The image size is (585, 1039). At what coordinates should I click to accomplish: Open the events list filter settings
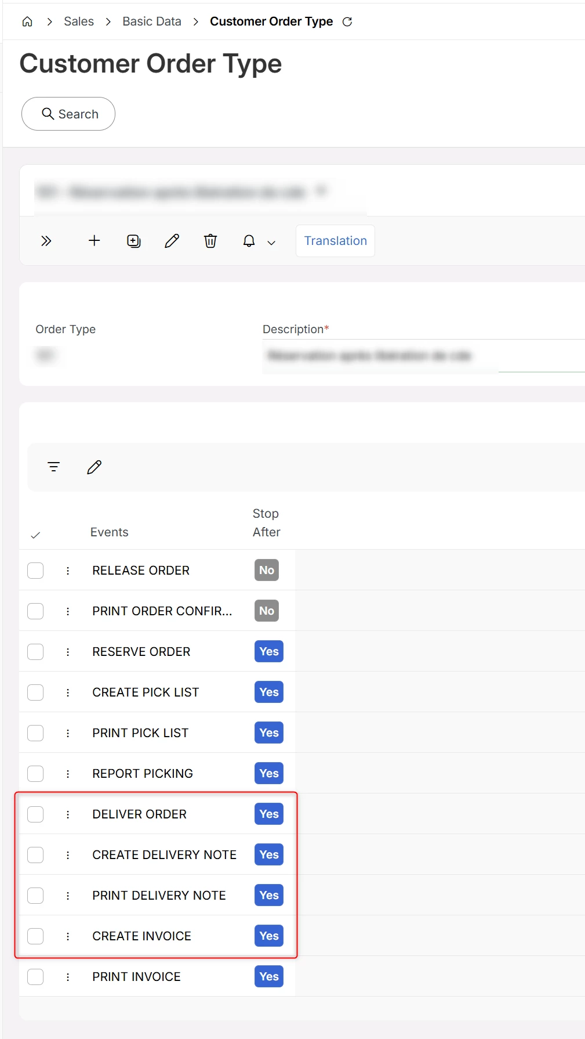tap(54, 467)
